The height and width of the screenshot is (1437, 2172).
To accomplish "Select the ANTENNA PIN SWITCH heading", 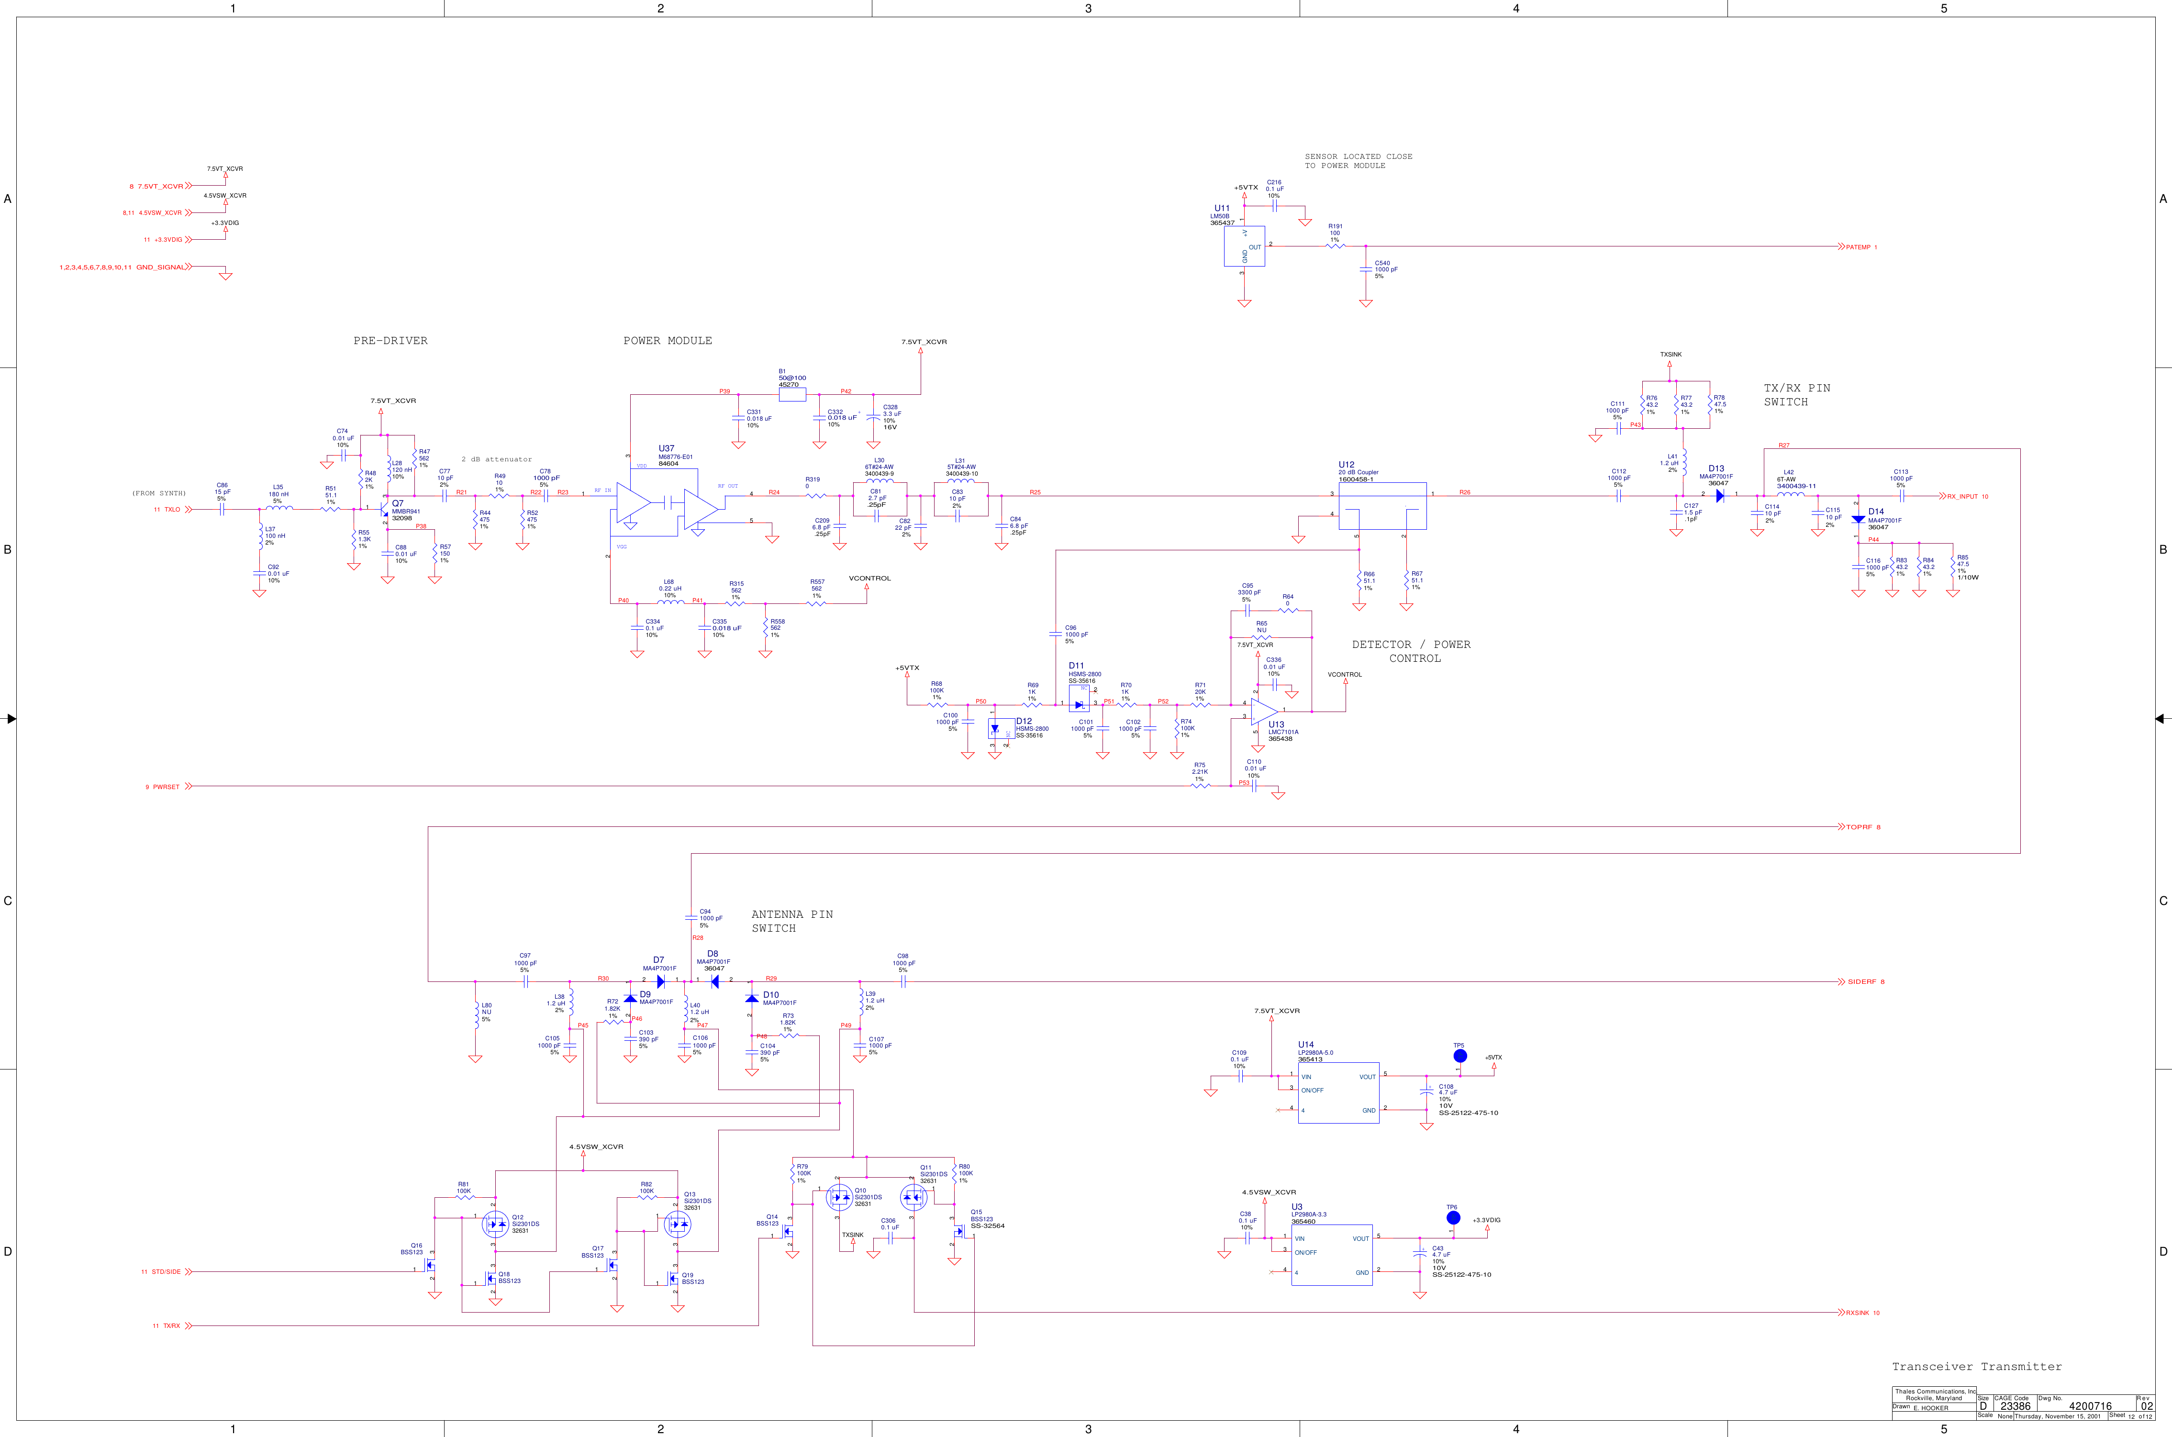I will coord(792,921).
